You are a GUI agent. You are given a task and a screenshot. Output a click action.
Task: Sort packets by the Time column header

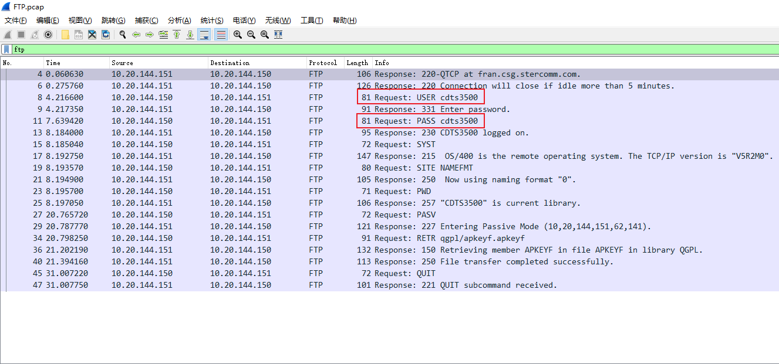[x=76, y=63]
